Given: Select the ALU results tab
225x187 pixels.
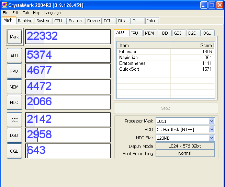Looking at the screenshot, I should point(122,33).
